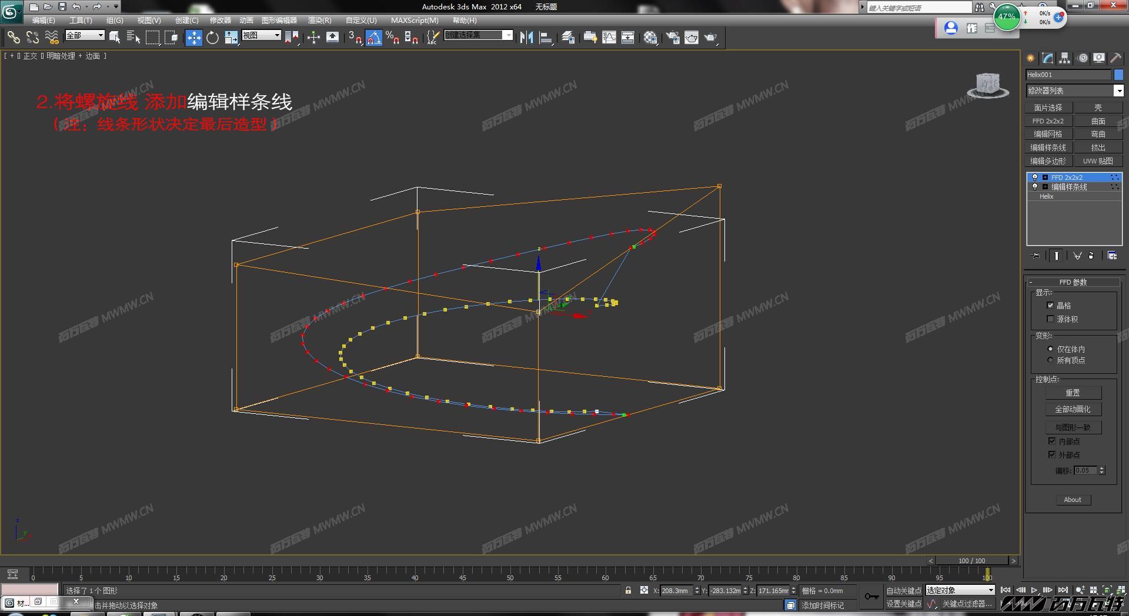Click the 全部动画化 button
The width and height of the screenshot is (1129, 616).
1073,409
